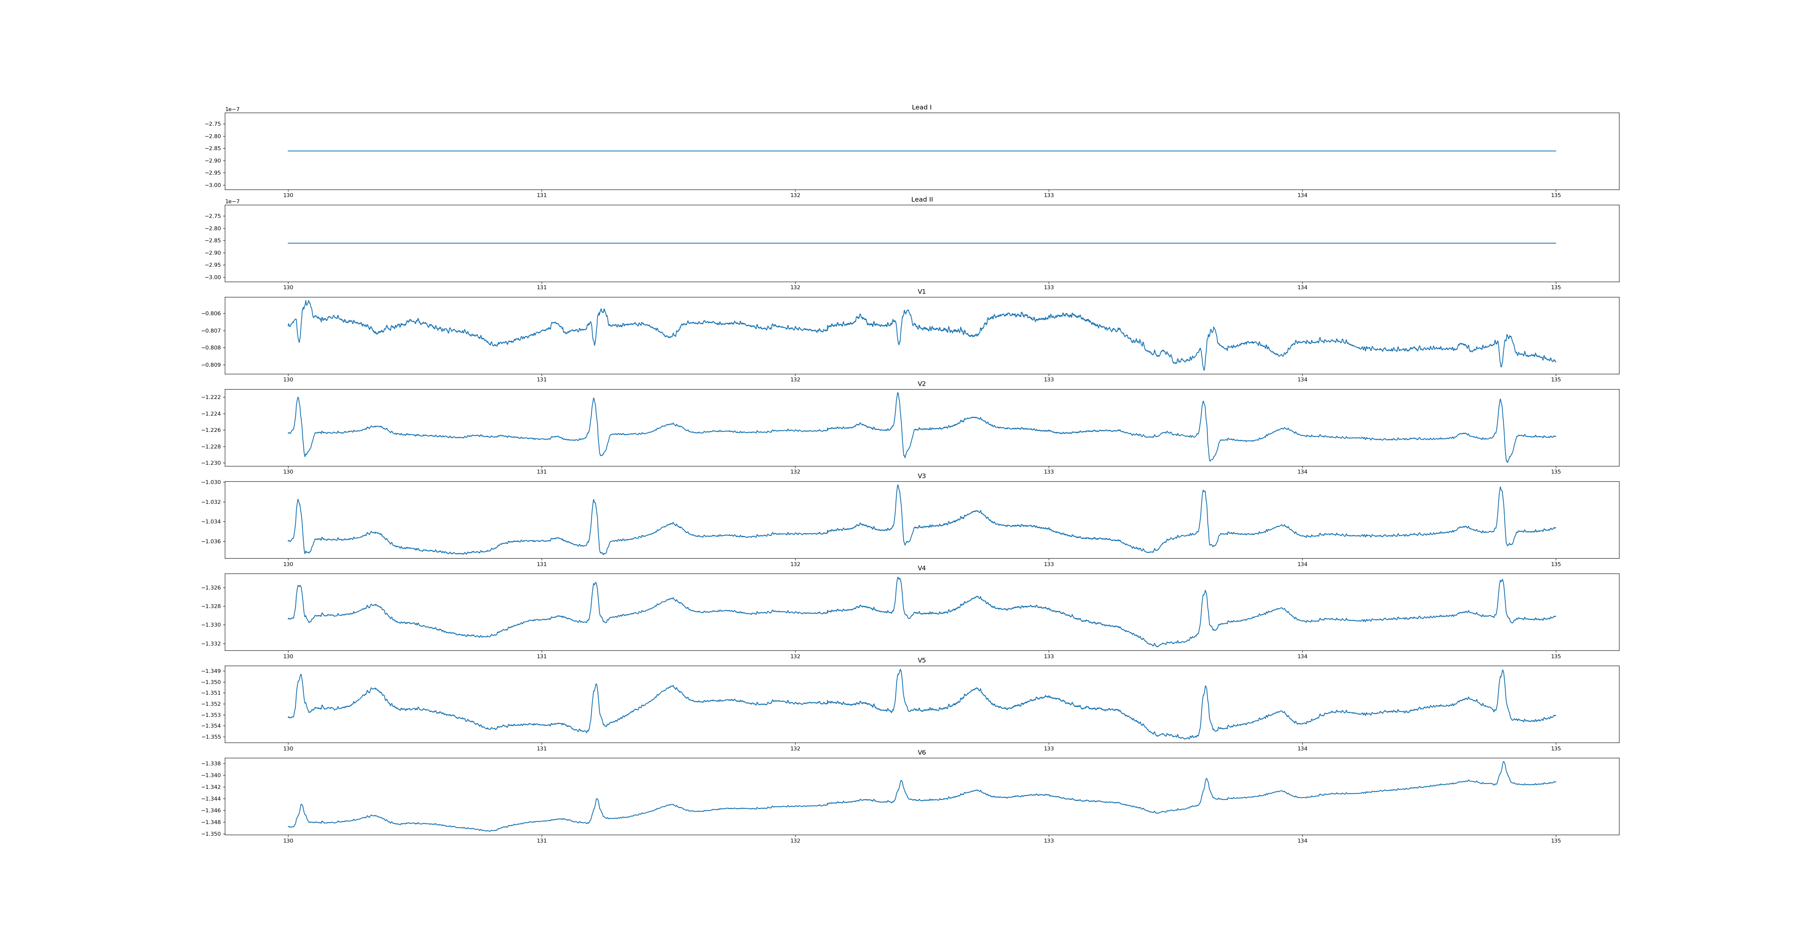Click the 132 x-axis tick under Lead I
1799x938 pixels.
click(x=795, y=195)
